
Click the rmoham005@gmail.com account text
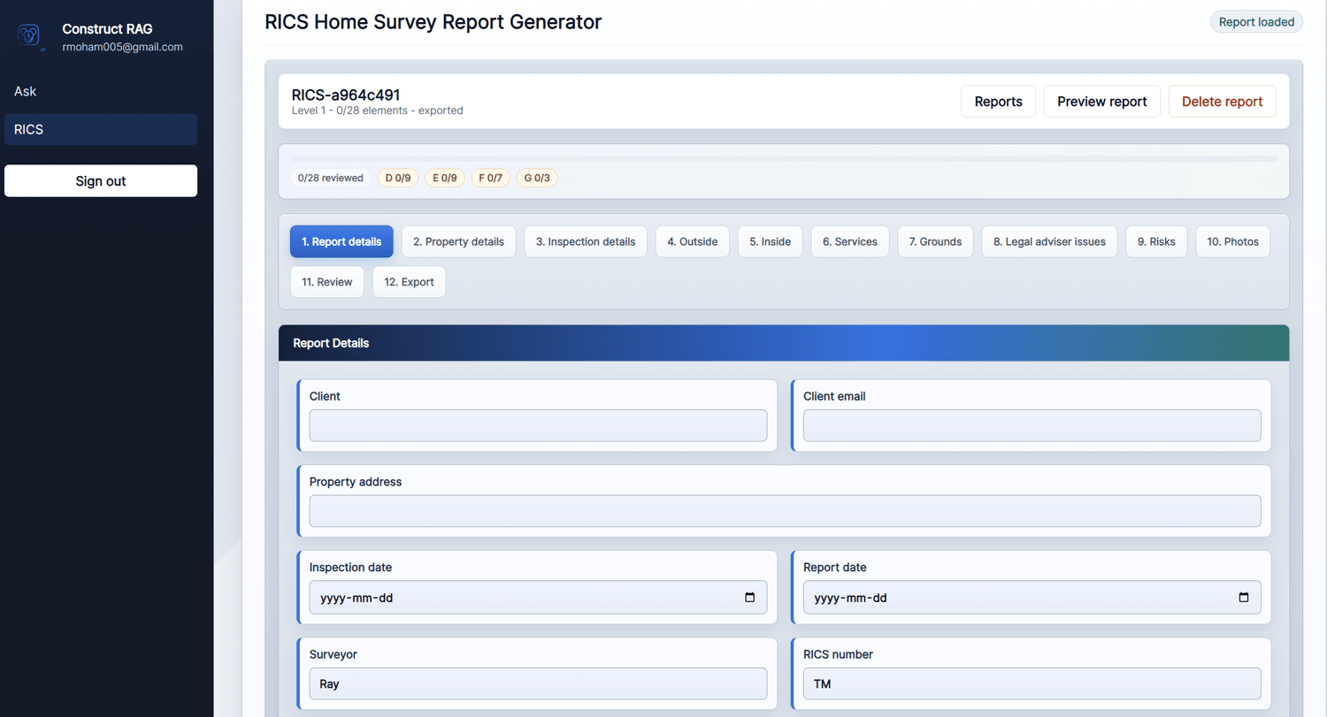pyautogui.click(x=122, y=47)
